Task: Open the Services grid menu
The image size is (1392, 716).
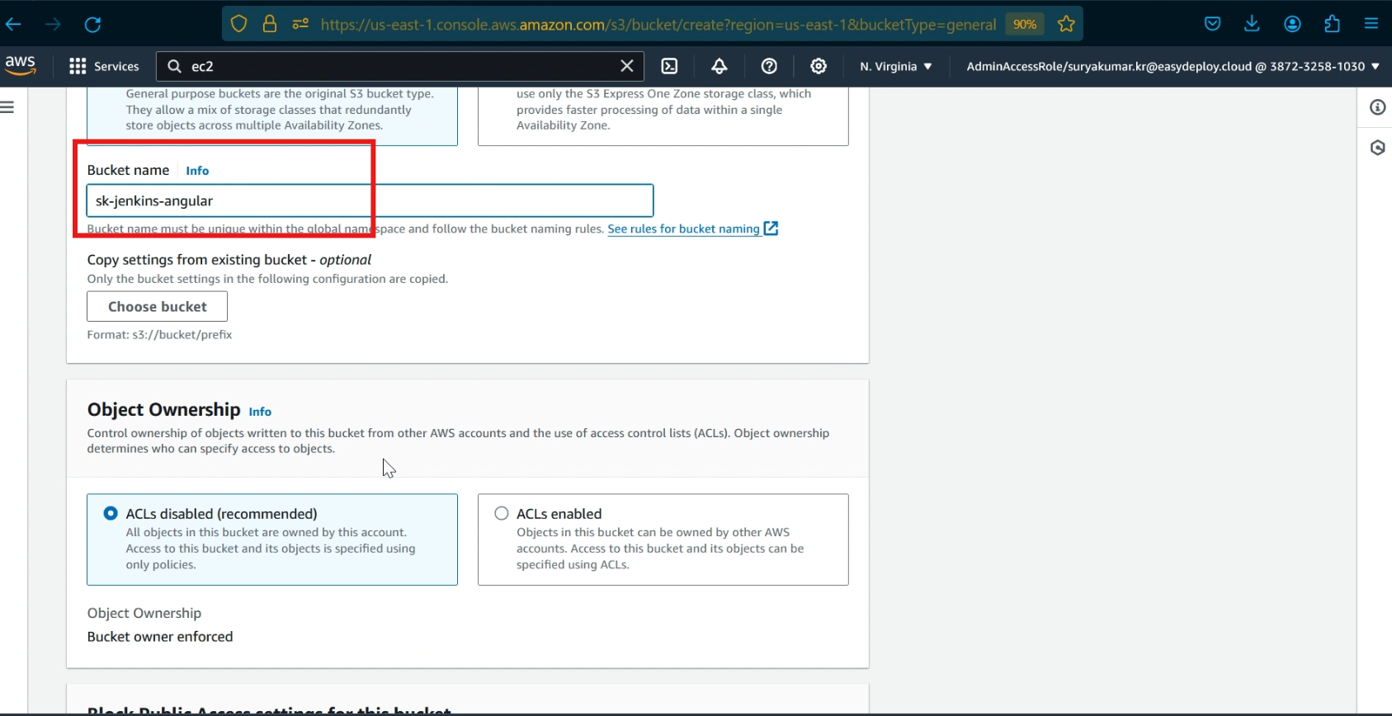Action: point(104,66)
